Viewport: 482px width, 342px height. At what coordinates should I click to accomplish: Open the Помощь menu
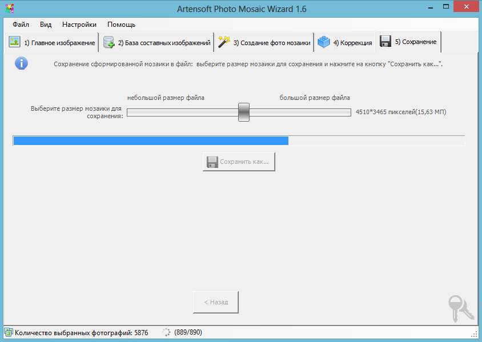[121, 25]
